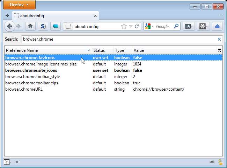Open Google search engine dropdown
Image resolution: width=227 pixels, height=168 pixels.
coord(149,27)
